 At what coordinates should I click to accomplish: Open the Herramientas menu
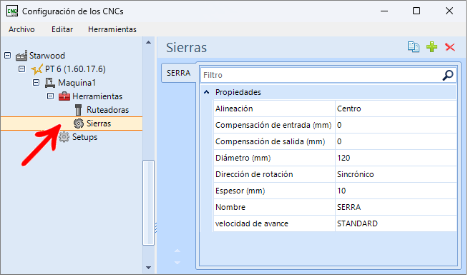click(112, 29)
